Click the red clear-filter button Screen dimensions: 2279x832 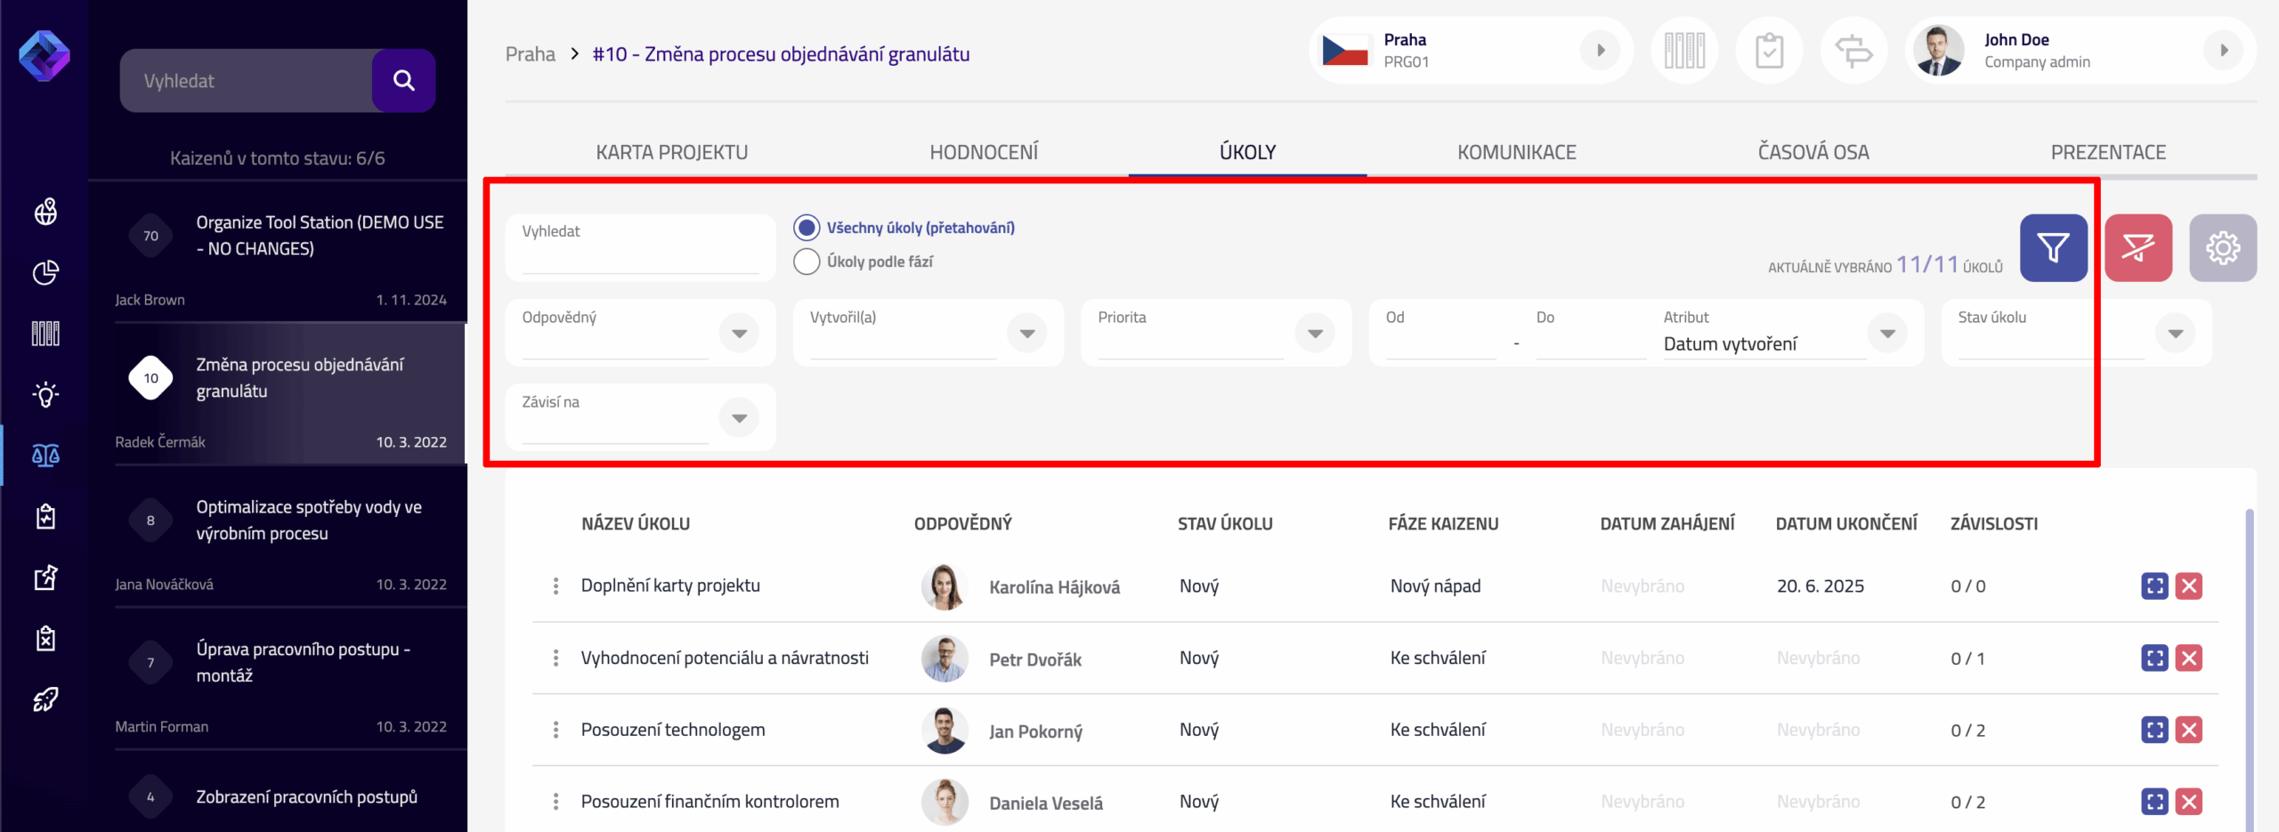click(x=2137, y=248)
